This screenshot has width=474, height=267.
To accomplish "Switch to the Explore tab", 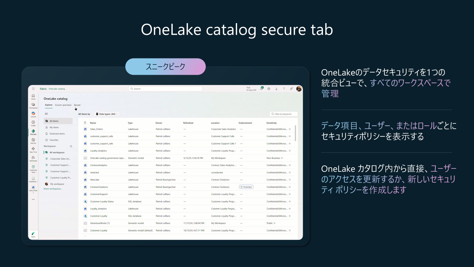I will 49,105.
